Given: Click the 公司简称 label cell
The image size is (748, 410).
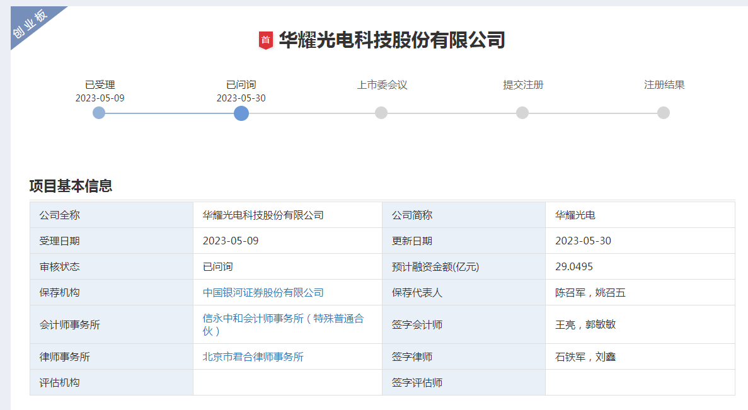Looking at the screenshot, I should click(x=464, y=215).
